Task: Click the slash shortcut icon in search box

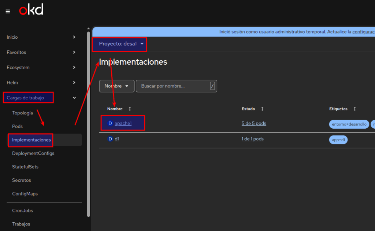Action: (x=212, y=86)
